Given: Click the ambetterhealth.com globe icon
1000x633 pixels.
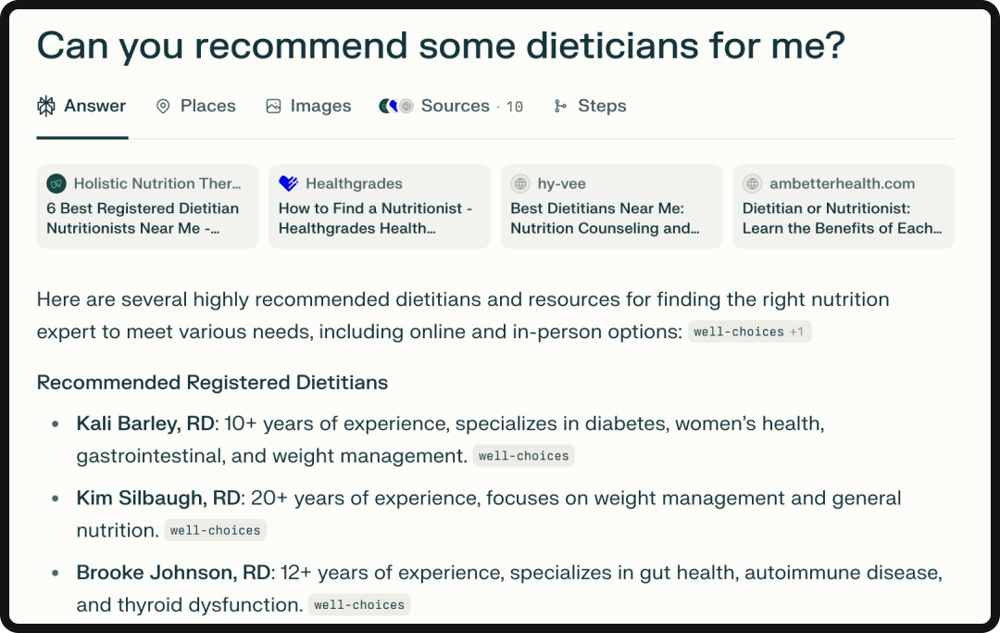Looking at the screenshot, I should pyautogui.click(x=751, y=183).
